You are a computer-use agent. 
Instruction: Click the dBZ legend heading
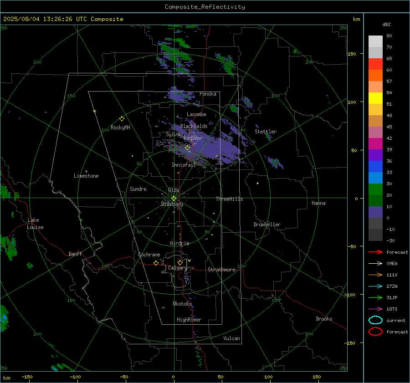click(x=386, y=24)
